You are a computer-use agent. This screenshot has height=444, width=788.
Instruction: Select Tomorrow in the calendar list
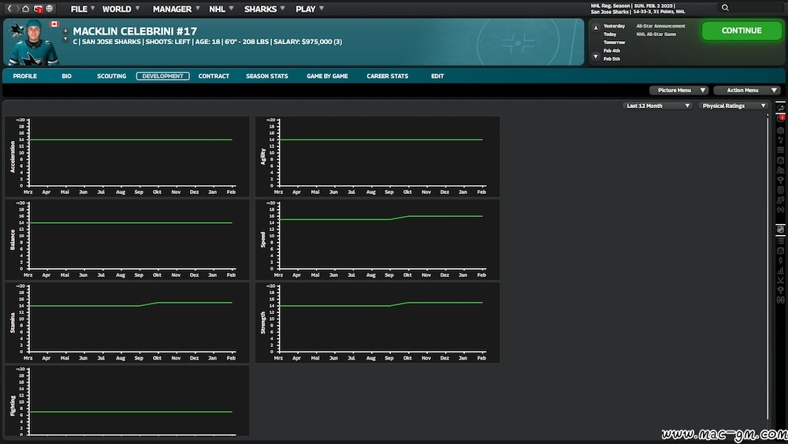614,43
